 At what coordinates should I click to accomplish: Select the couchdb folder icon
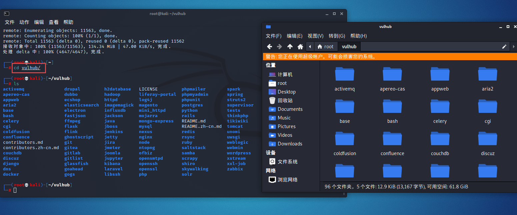coord(440,139)
